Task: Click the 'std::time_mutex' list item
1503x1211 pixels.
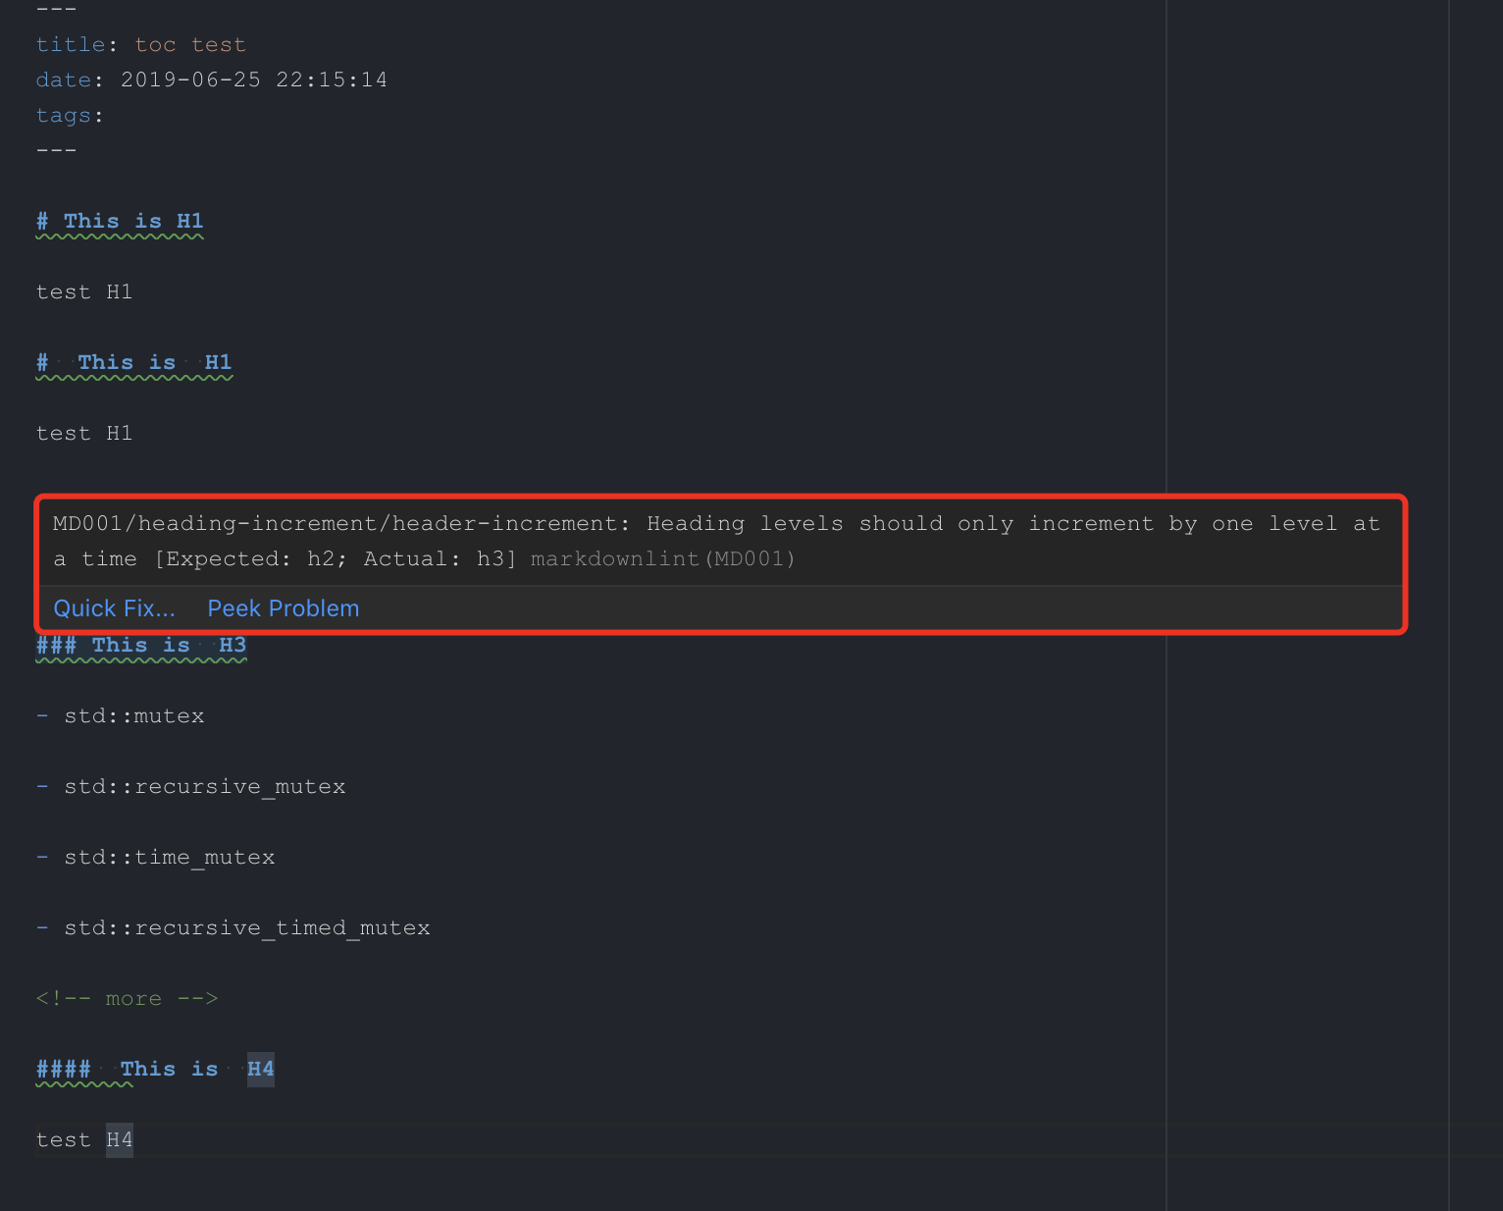Action: pyautogui.click(x=170, y=857)
